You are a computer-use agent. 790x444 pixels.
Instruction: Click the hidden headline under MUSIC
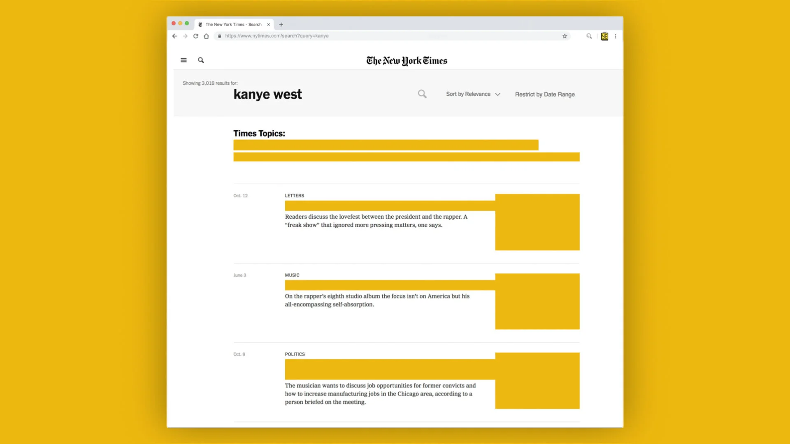390,285
